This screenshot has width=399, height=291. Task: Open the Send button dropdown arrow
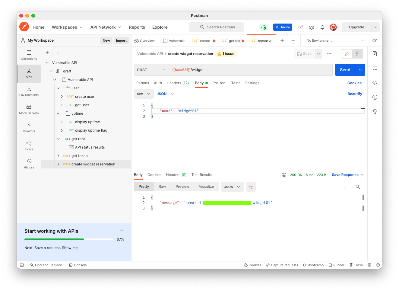pos(360,70)
